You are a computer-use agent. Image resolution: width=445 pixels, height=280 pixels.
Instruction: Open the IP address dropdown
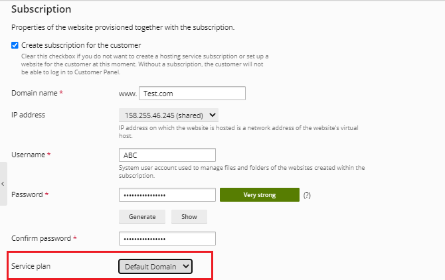168,115
